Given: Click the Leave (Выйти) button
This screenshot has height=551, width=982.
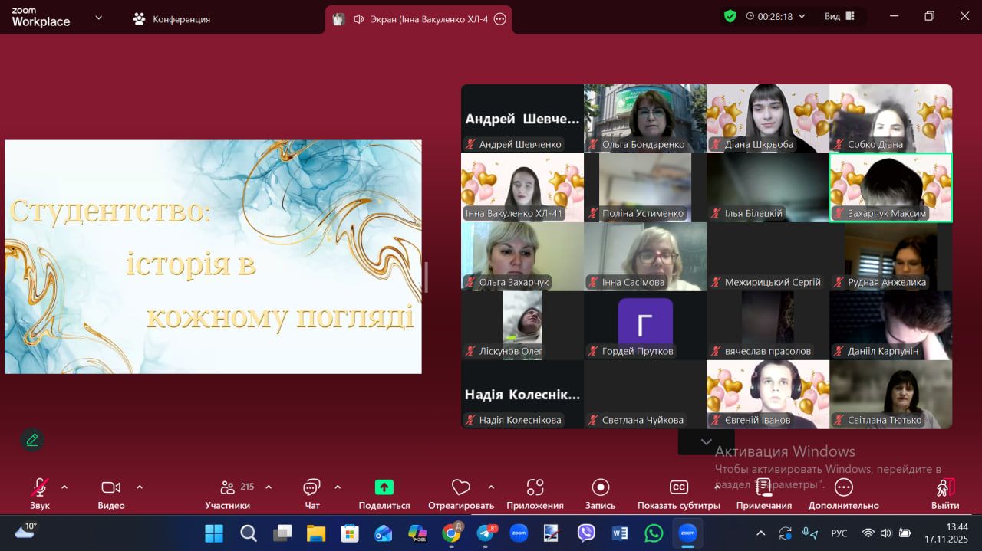Looking at the screenshot, I should click(945, 487).
